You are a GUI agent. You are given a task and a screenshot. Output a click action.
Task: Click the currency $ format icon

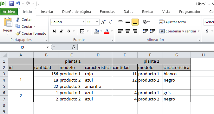207,31
